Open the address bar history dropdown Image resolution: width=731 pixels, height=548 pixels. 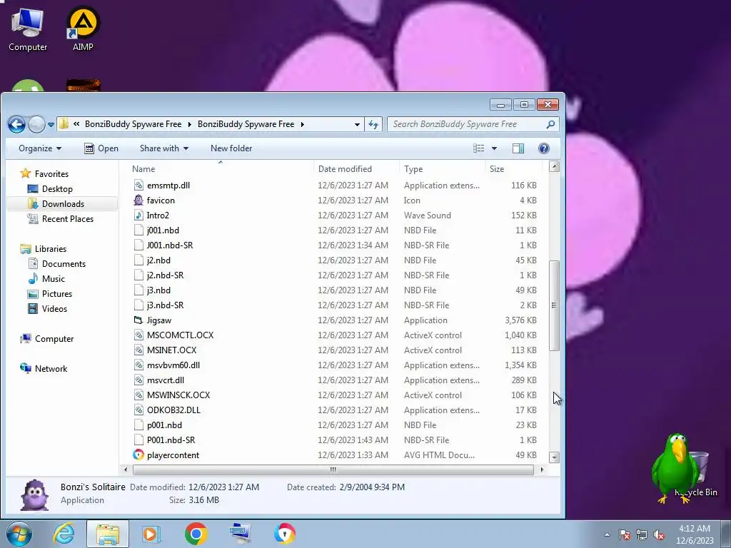coord(357,124)
